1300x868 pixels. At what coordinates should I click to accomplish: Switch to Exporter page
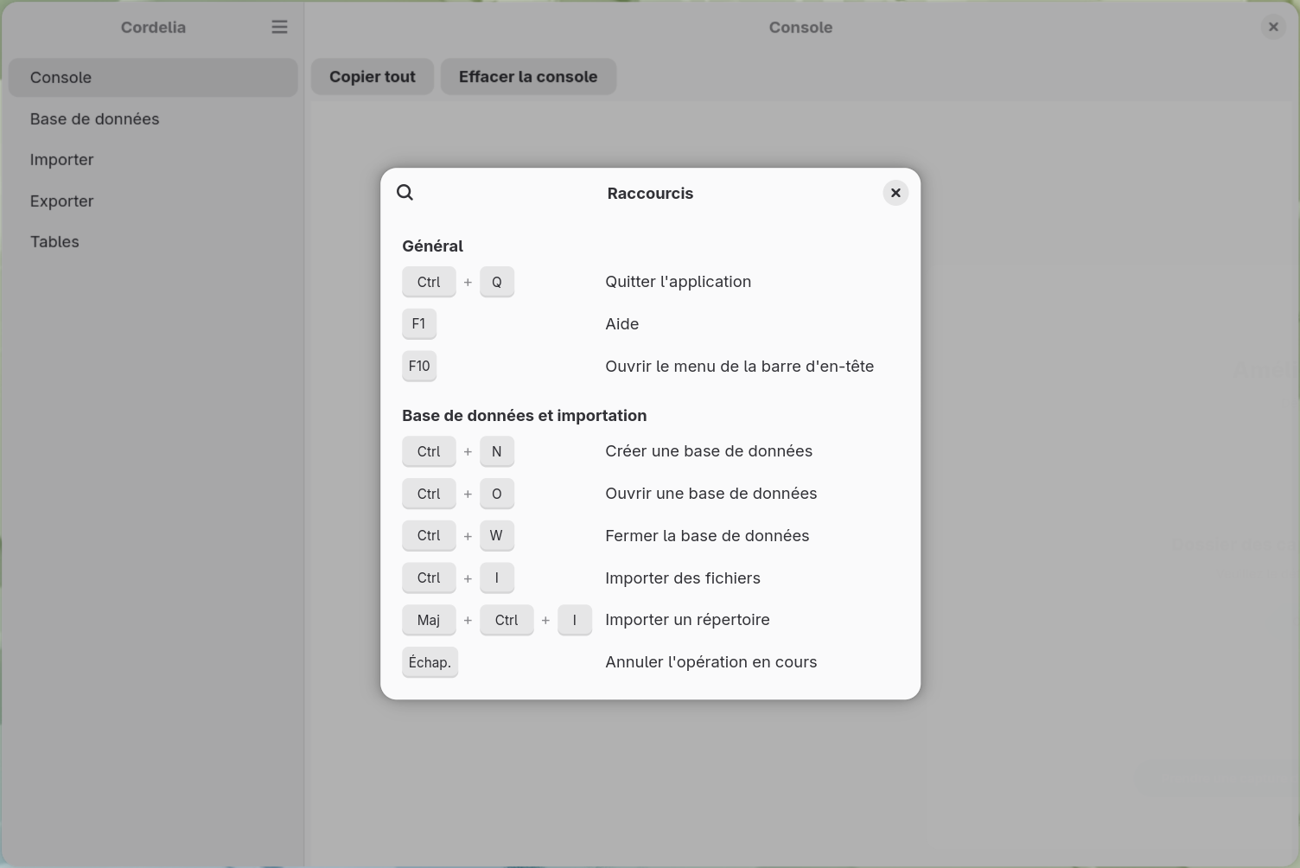pyautogui.click(x=153, y=201)
